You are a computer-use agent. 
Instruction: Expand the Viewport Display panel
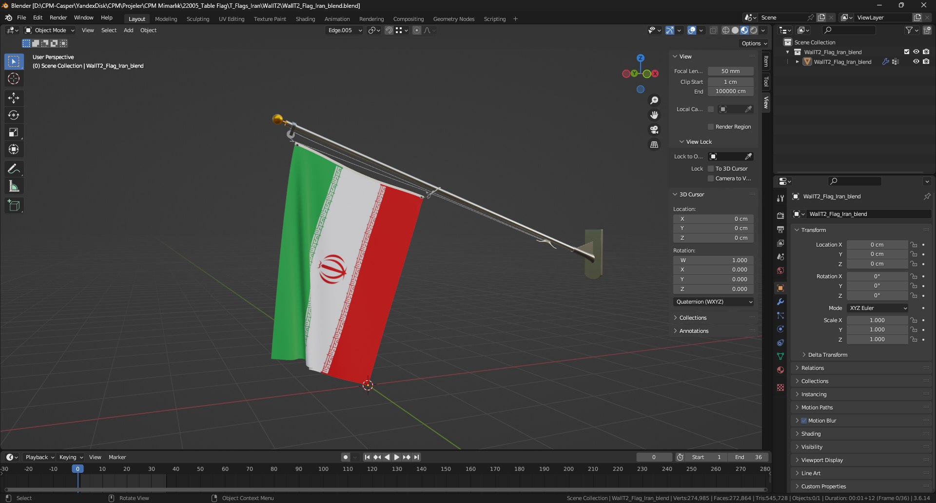(x=822, y=460)
